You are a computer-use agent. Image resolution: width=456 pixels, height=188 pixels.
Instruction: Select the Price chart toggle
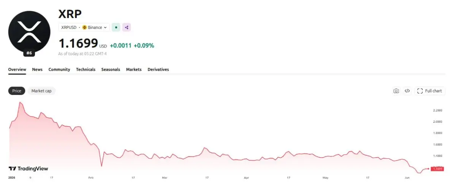click(17, 91)
